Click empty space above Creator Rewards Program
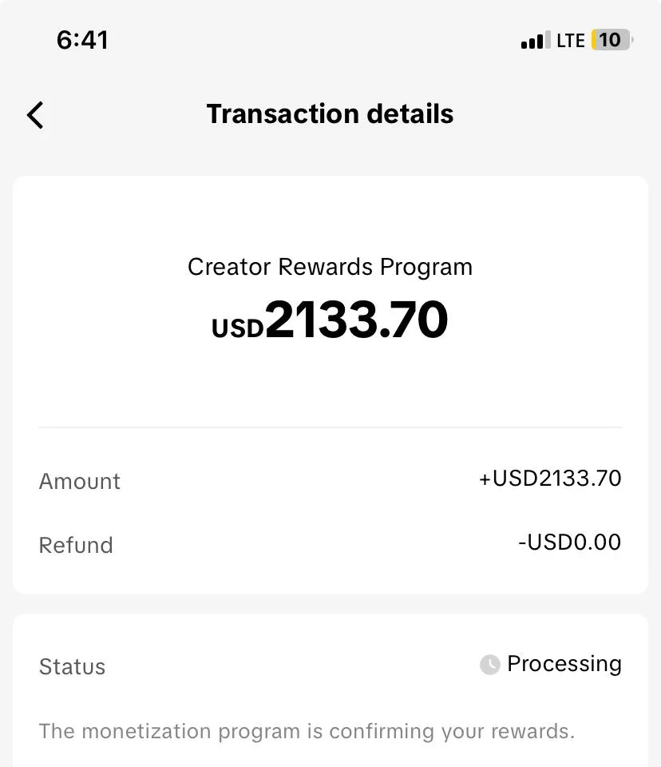Screen dimensions: 661x767 coord(330,216)
